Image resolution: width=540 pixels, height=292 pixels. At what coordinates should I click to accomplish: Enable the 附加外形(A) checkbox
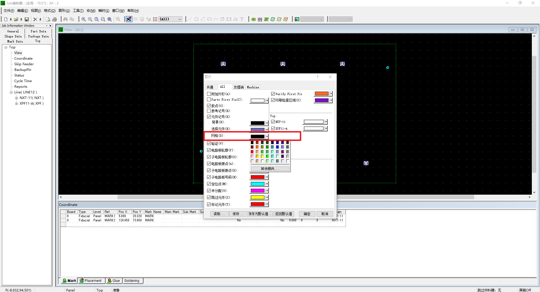[209, 94]
